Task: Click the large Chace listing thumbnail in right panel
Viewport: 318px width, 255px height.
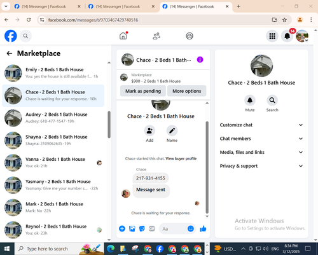Action: (261, 65)
